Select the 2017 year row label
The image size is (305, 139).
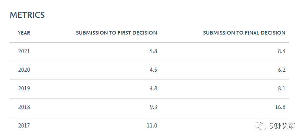pyautogui.click(x=24, y=126)
